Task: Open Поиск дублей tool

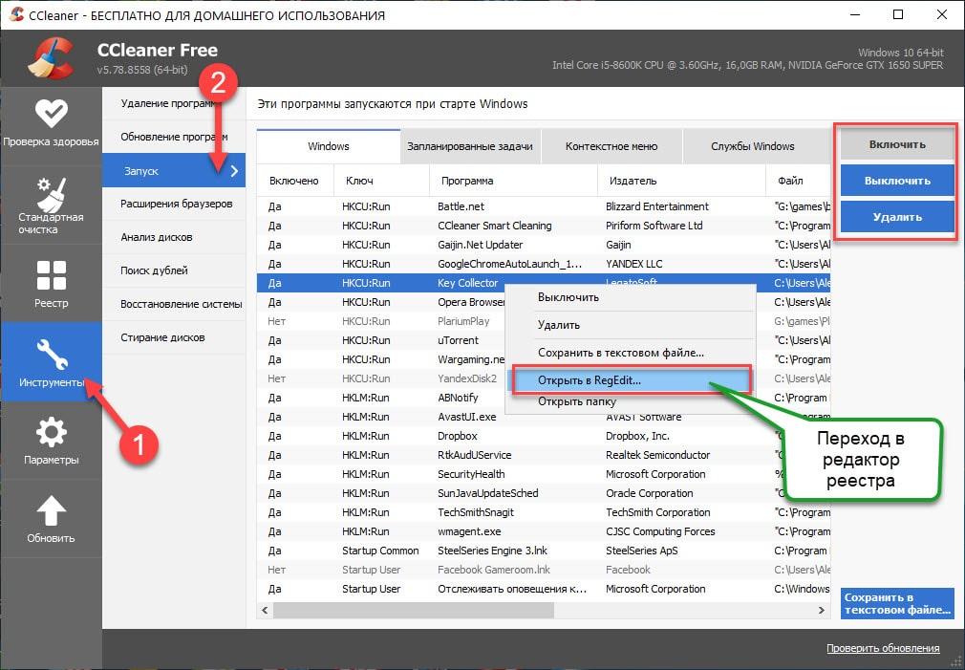Action: click(x=174, y=270)
